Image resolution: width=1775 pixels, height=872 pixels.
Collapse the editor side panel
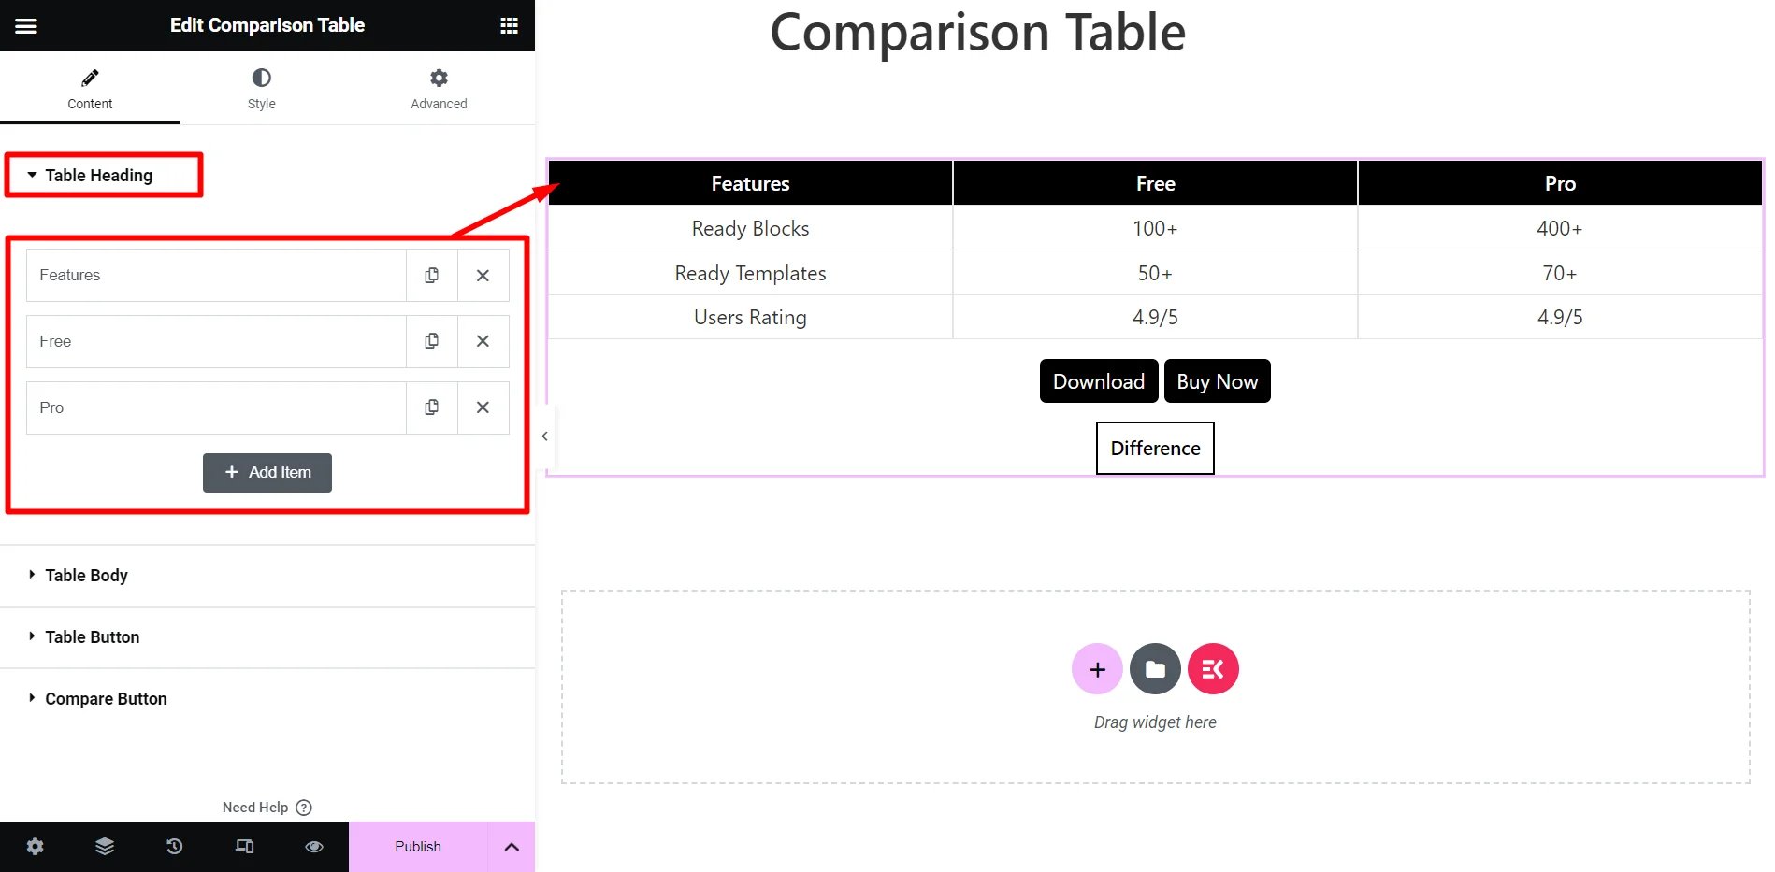pos(544,436)
